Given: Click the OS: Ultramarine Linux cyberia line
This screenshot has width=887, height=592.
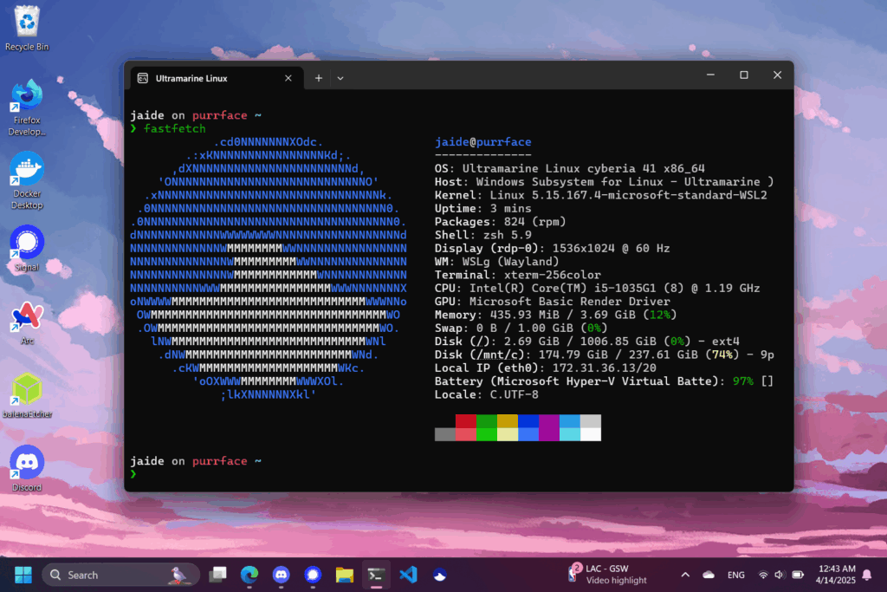Looking at the screenshot, I should [570, 169].
